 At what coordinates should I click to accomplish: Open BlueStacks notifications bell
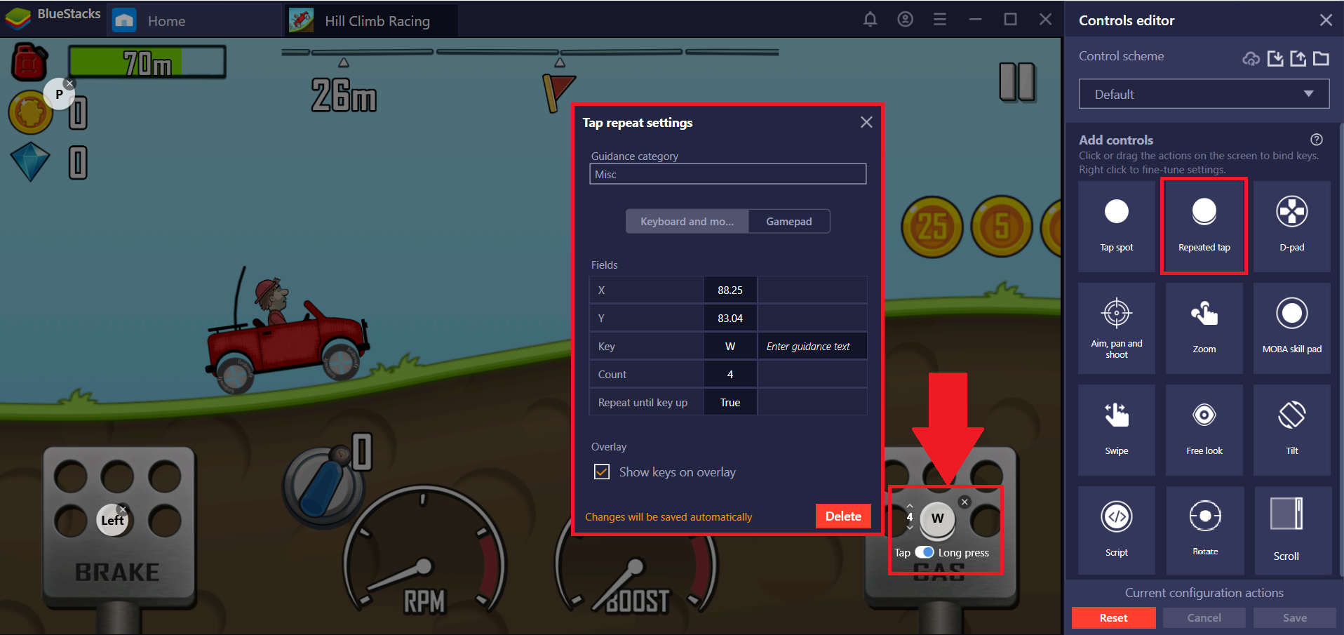[870, 20]
